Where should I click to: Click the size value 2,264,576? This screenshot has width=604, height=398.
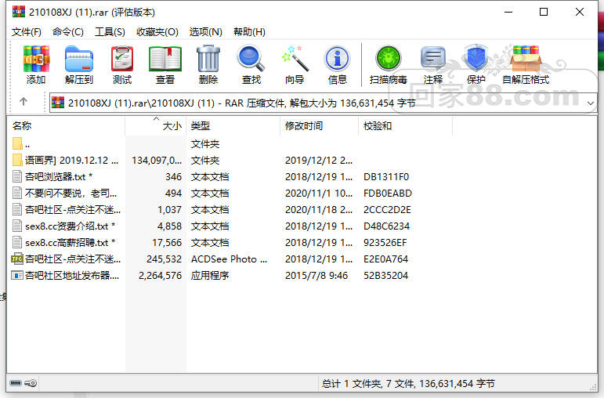pos(161,276)
